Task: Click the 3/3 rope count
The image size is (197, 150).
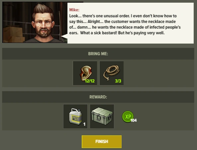Action: (x=118, y=81)
